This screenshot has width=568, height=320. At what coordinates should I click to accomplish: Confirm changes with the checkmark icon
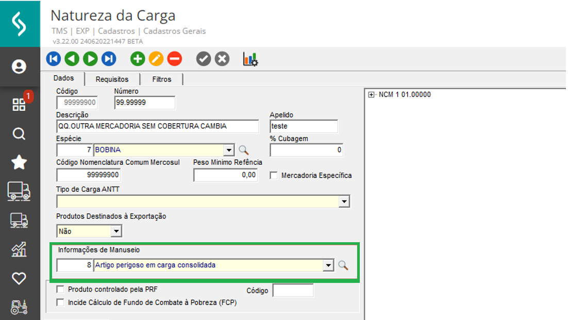(x=204, y=59)
